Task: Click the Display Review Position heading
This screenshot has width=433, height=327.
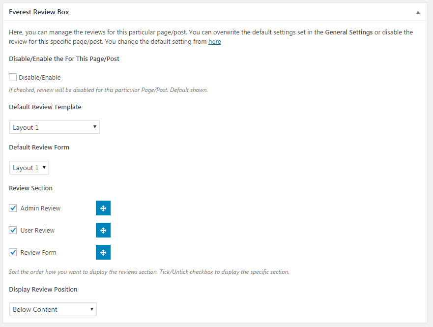Action: point(43,289)
